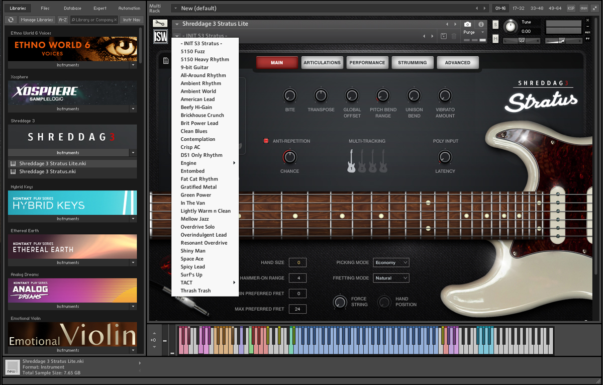
Task: Show MIDI channels 17-32 rack page
Action: [518, 8]
